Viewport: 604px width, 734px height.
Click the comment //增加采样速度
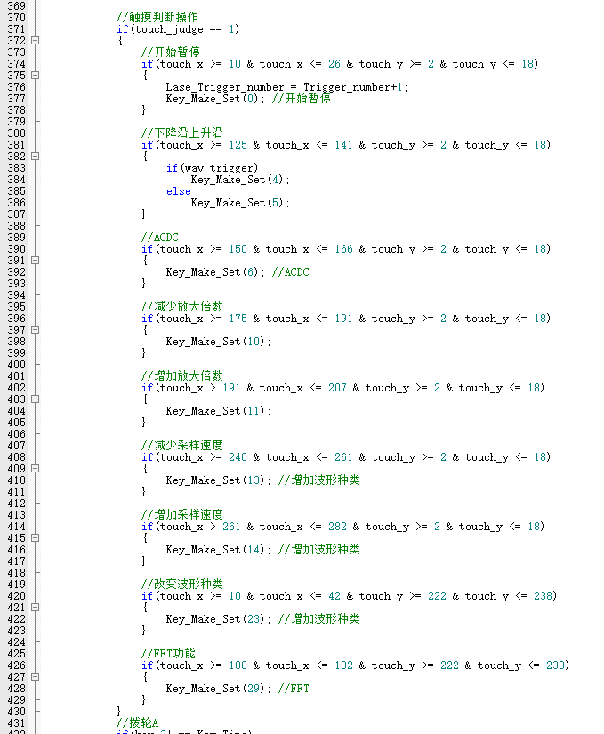coord(182,514)
